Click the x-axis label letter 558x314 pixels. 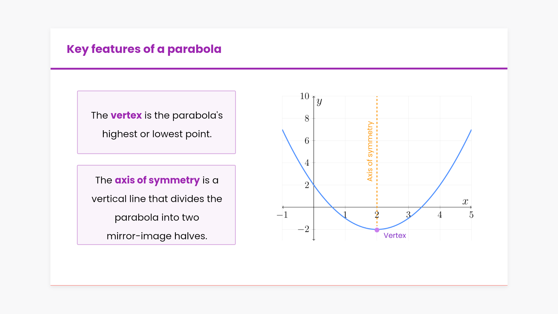tap(465, 201)
